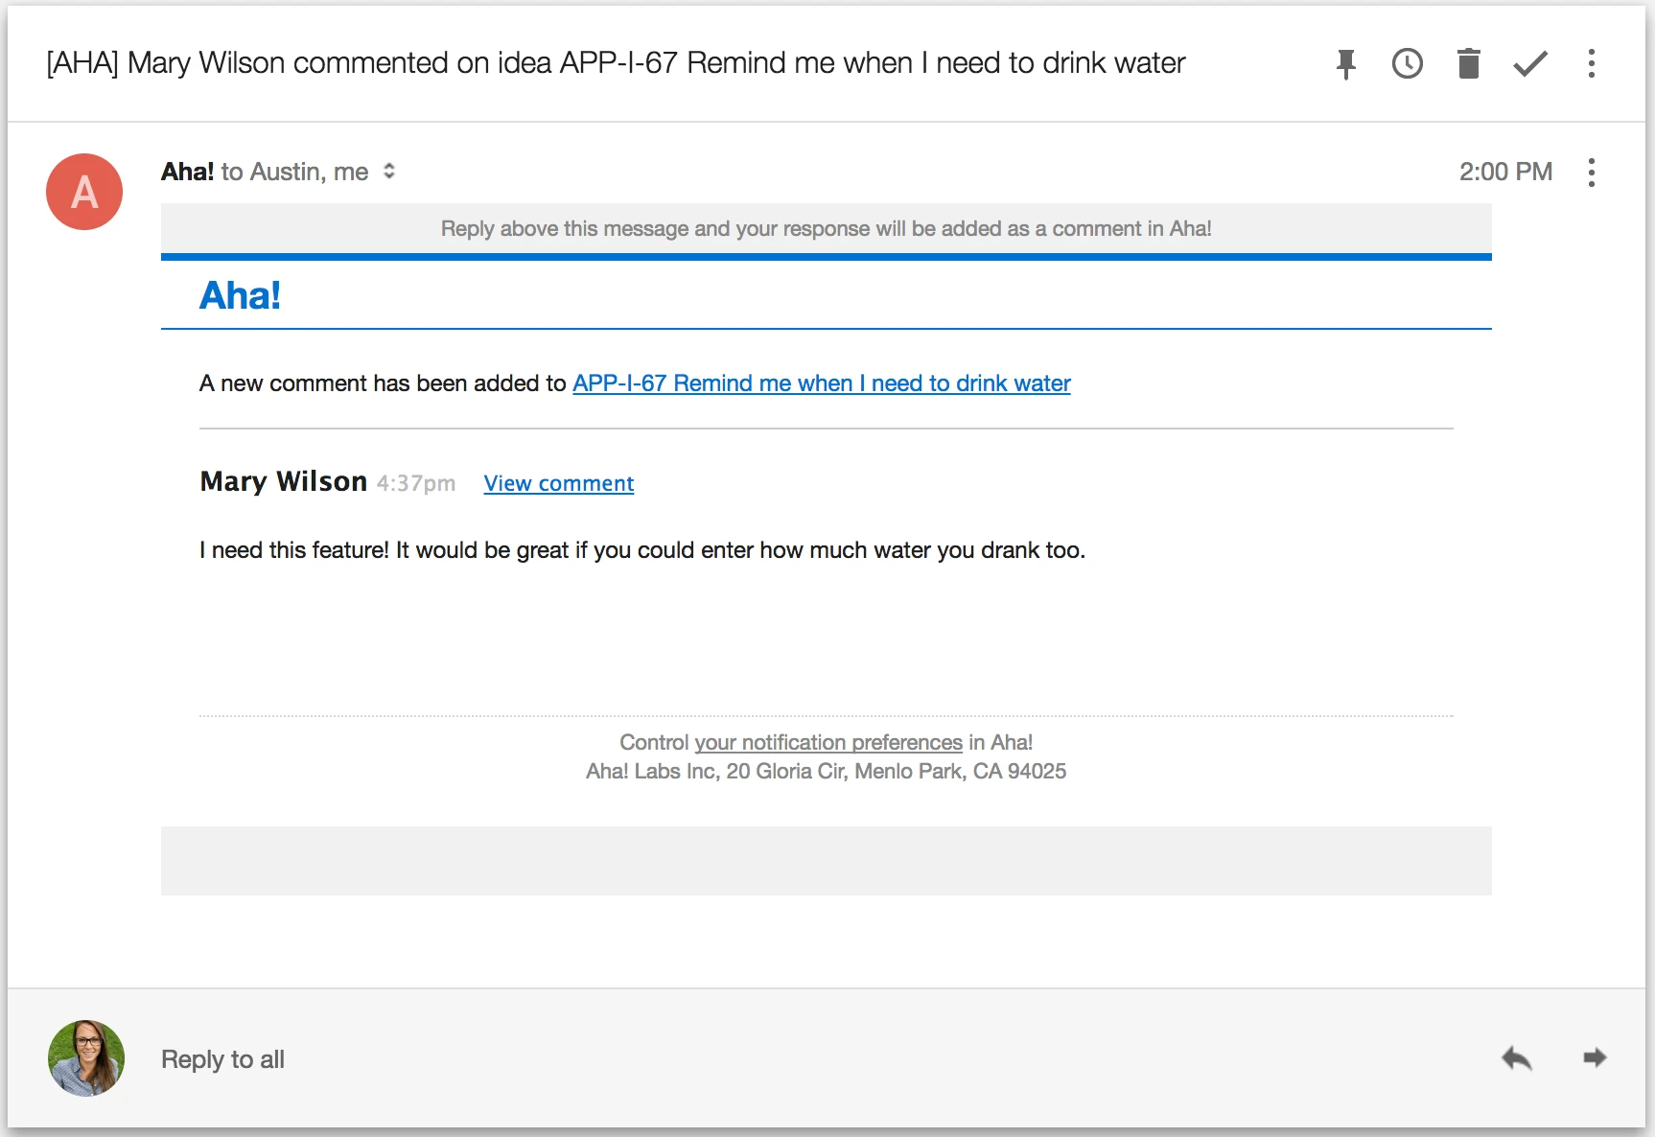
Task: Expand recipient details next to "to Austin, me"
Action: pyautogui.click(x=389, y=172)
